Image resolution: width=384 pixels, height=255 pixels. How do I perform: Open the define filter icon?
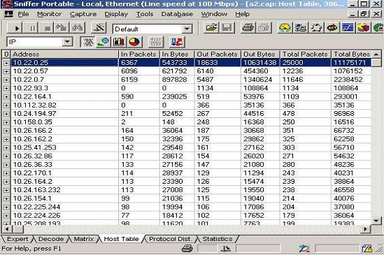point(99,28)
